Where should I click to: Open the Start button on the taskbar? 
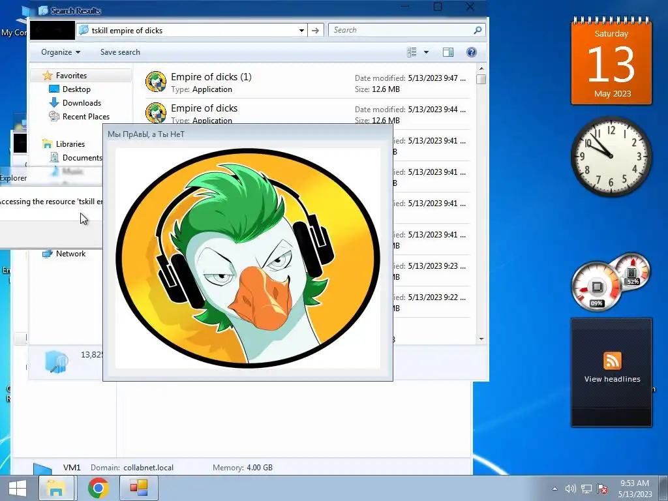coord(18,488)
